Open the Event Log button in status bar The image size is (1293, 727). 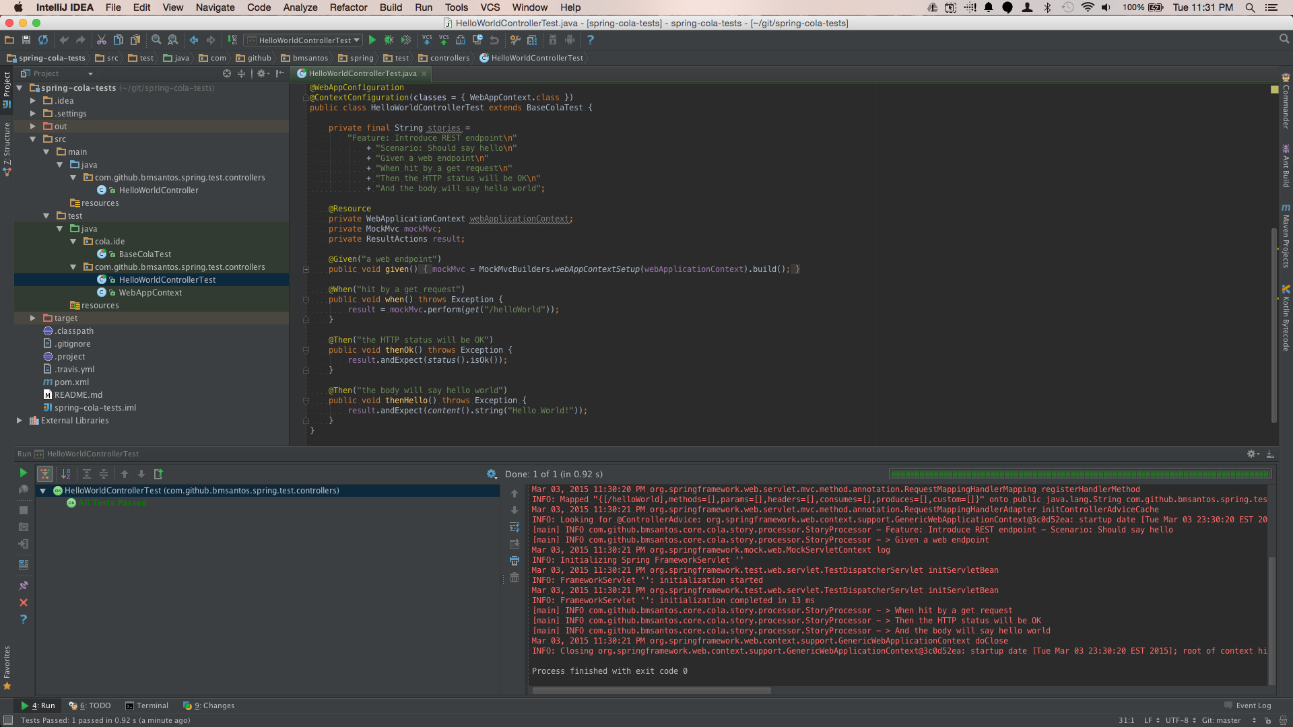(x=1248, y=705)
